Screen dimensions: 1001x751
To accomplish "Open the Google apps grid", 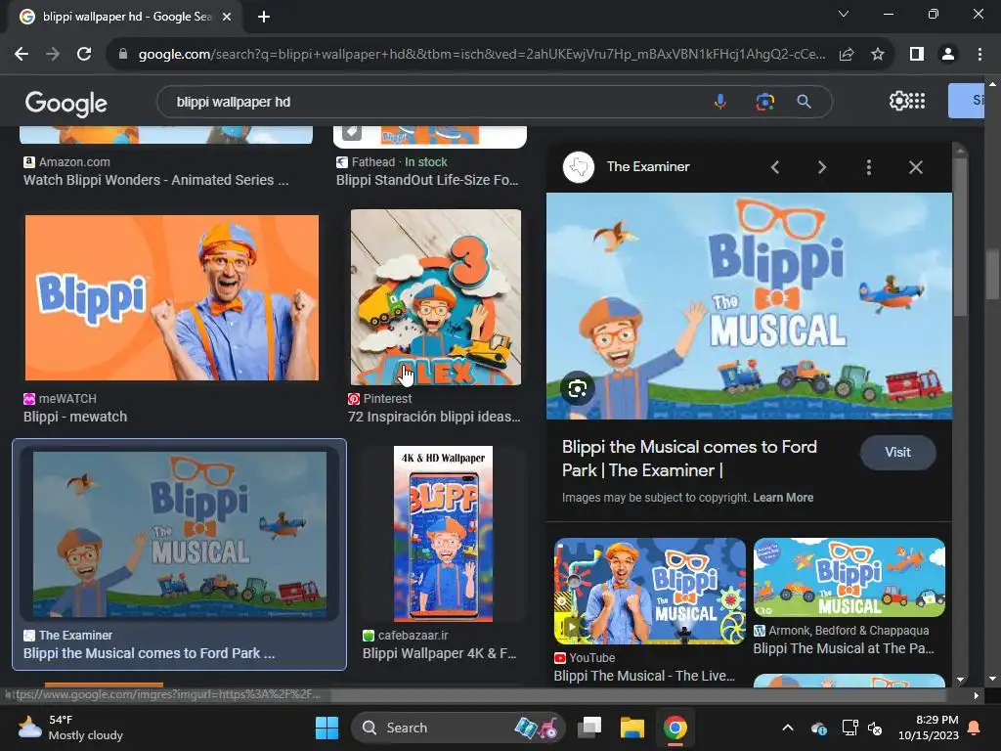I will tap(917, 101).
